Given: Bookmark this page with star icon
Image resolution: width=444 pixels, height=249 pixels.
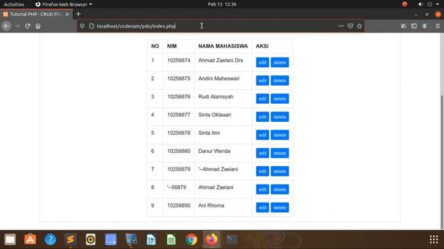Looking at the screenshot, I should point(359,26).
